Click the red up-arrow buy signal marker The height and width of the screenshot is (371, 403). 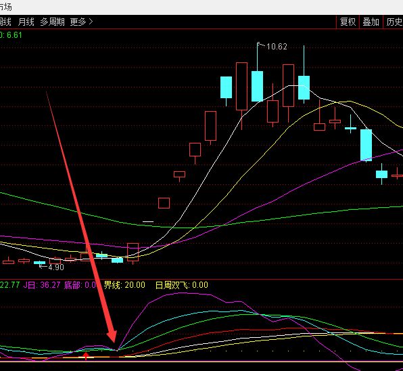(86, 356)
